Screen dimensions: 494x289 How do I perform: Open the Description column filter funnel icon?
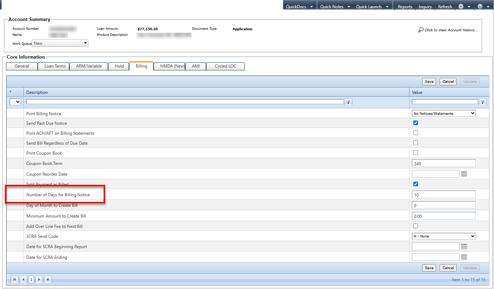click(348, 102)
